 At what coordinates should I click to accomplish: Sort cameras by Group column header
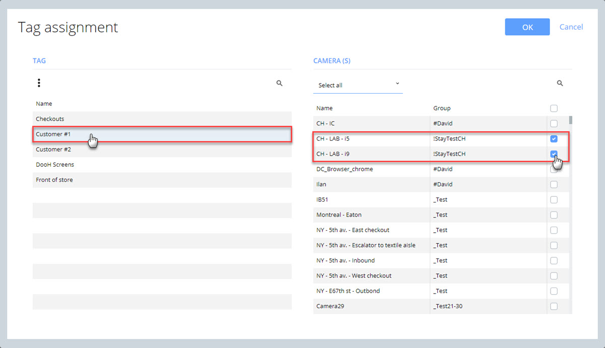pos(442,108)
